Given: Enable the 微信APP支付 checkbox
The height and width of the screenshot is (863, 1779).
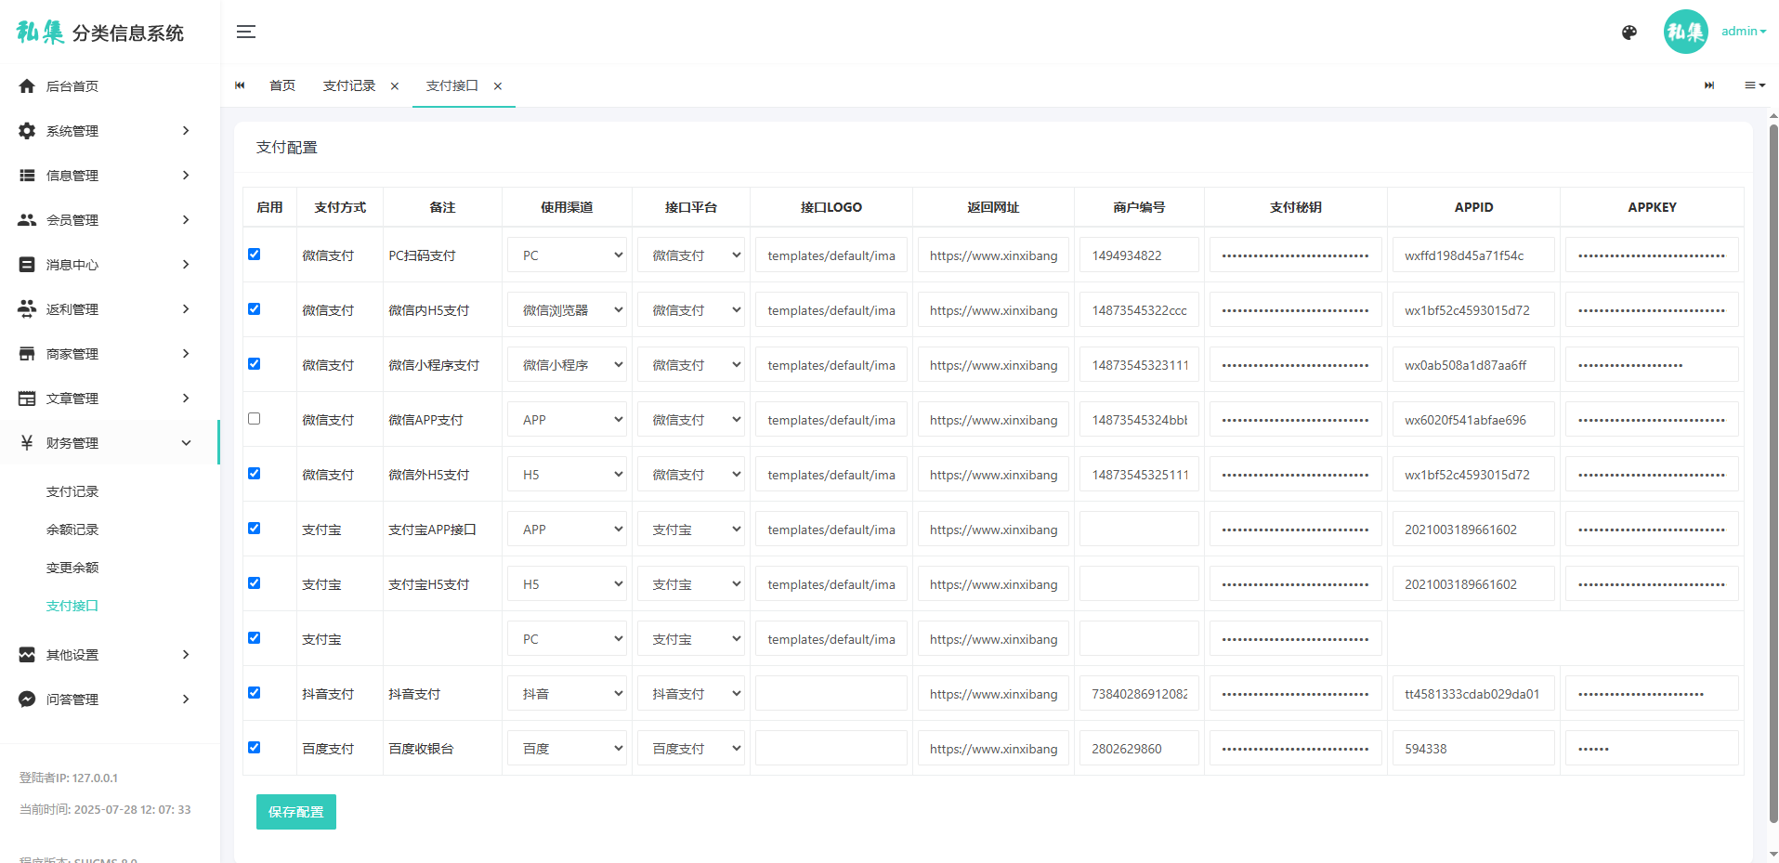Looking at the screenshot, I should 254,419.
